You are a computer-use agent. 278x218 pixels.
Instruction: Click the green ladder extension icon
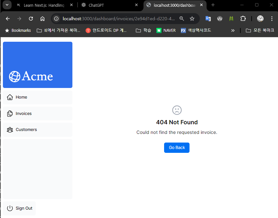[231, 19]
